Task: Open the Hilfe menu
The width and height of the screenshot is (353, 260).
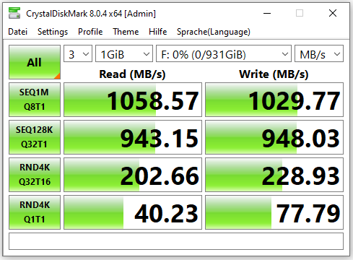Action: click(x=157, y=32)
